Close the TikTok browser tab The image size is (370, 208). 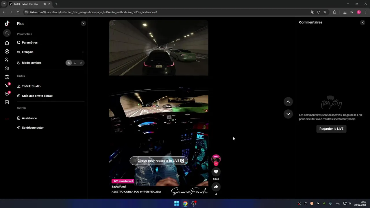(x=50, y=4)
